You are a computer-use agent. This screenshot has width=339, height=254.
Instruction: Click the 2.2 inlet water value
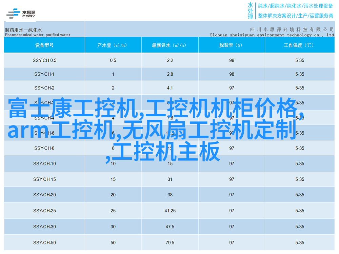coord(170,60)
